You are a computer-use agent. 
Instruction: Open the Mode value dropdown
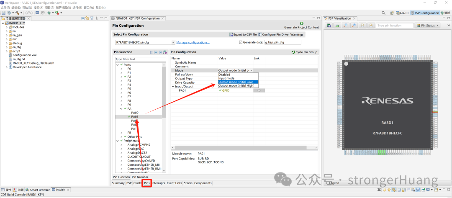click(252, 70)
